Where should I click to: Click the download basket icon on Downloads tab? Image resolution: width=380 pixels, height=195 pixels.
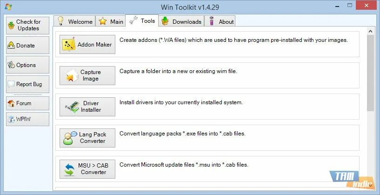(165, 21)
